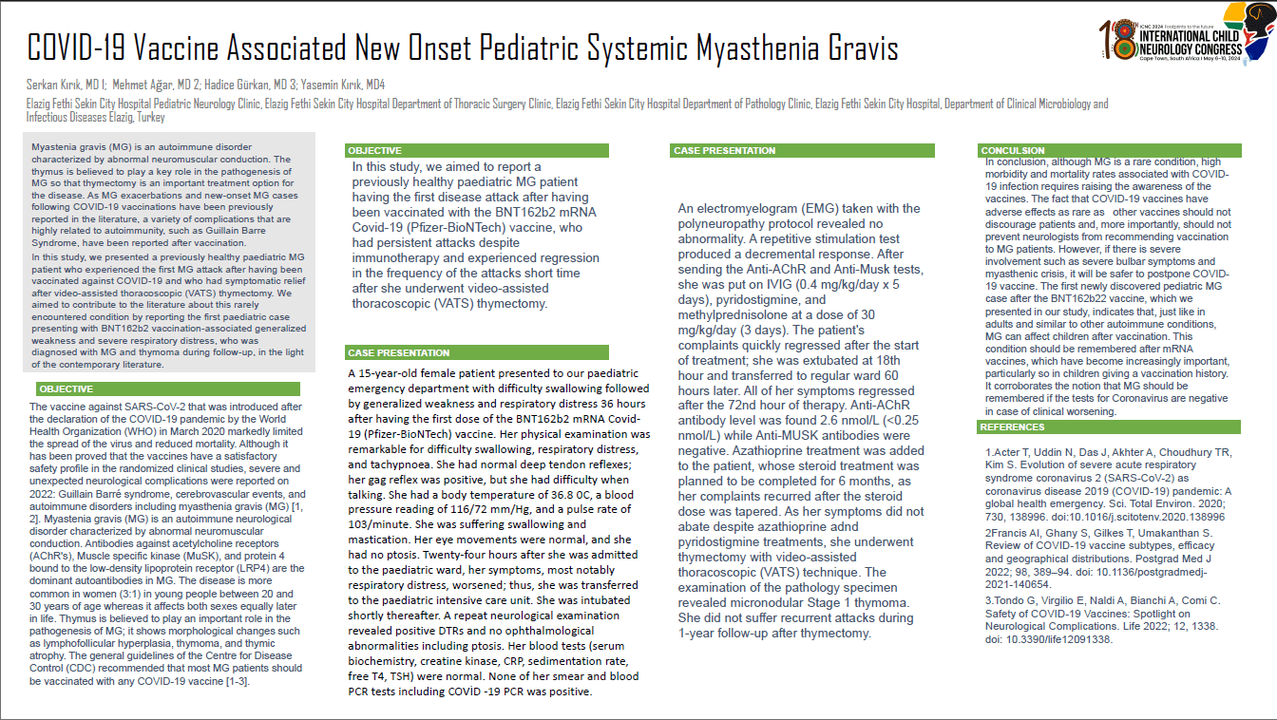Click the paragraph starting 'In this study, we aimed to report'
Viewport: 1277px width, 720px height.
[x=476, y=236]
